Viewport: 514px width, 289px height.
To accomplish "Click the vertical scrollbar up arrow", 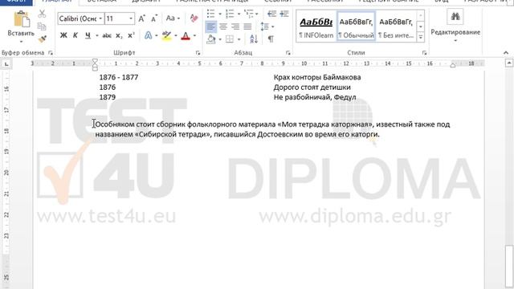I will pyautogui.click(x=509, y=63).
